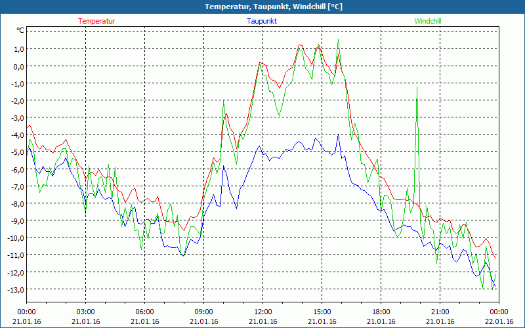Image resolution: width=525 pixels, height=328 pixels.
Task: Click the -7,0 y-axis value
Action: (18, 186)
